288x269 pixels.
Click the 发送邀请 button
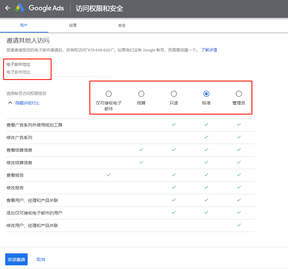point(16,259)
